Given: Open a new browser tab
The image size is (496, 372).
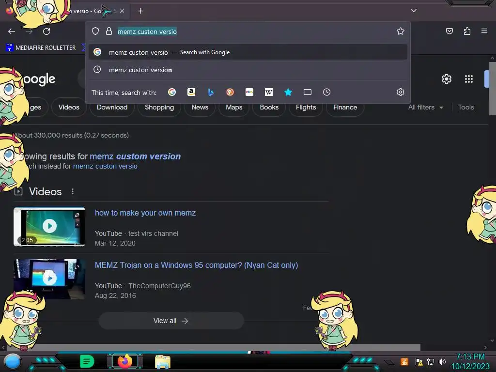Looking at the screenshot, I should (x=140, y=11).
